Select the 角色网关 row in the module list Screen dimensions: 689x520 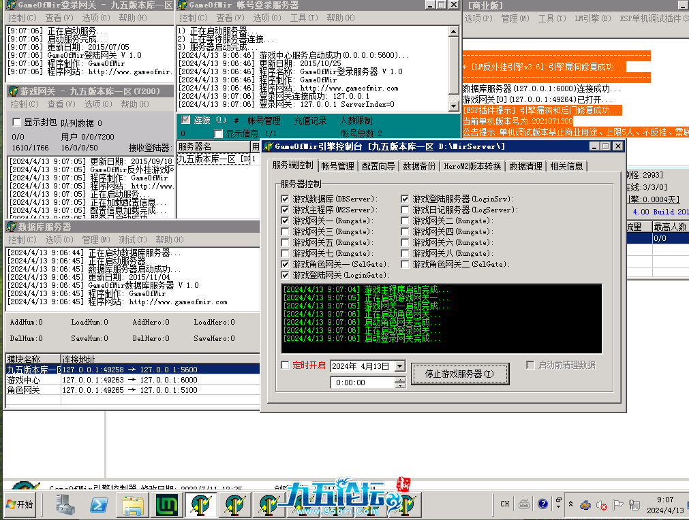[132, 390]
